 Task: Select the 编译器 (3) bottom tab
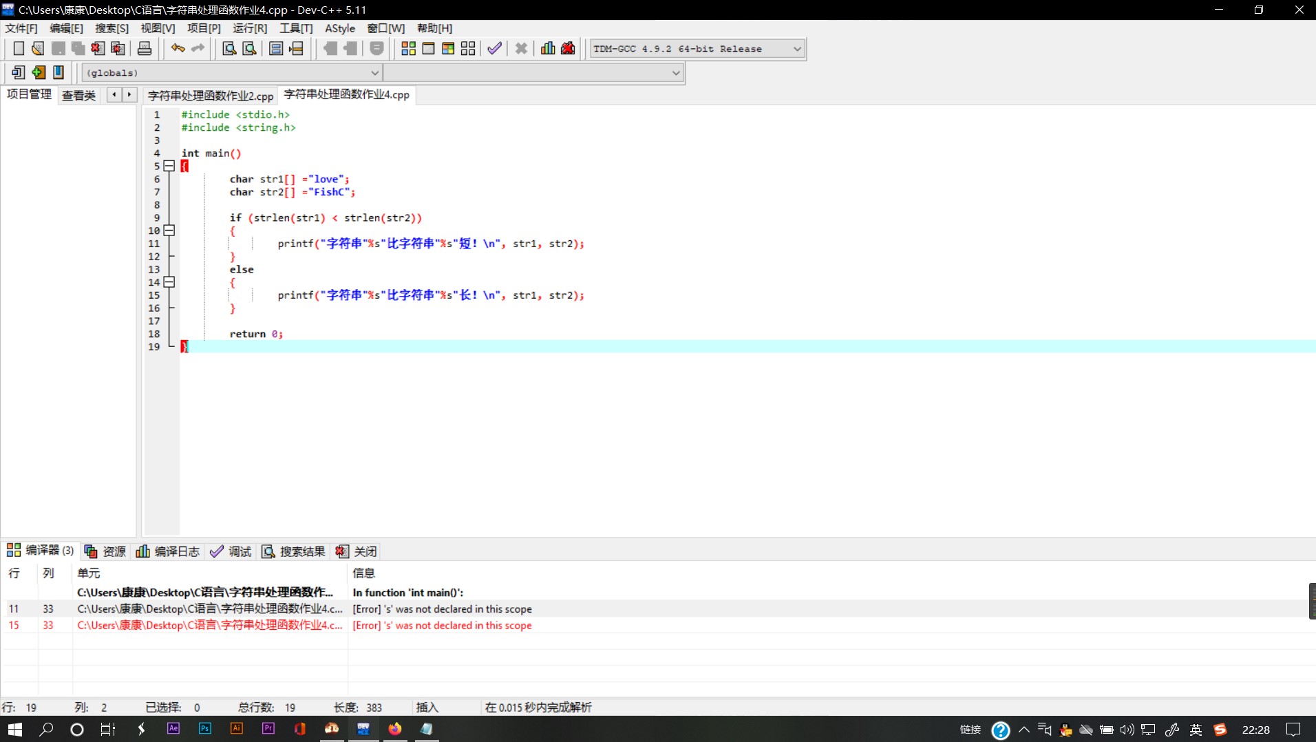tap(40, 550)
